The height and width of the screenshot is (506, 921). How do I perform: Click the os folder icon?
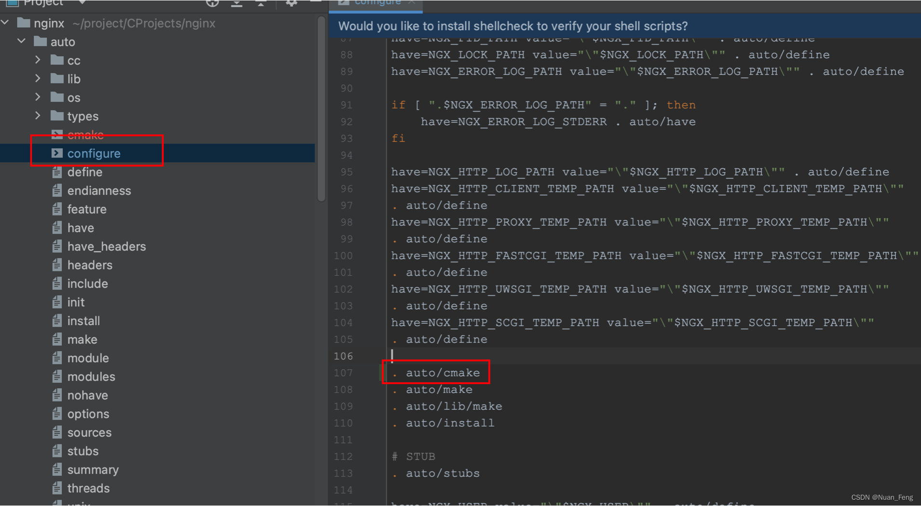pyautogui.click(x=57, y=97)
